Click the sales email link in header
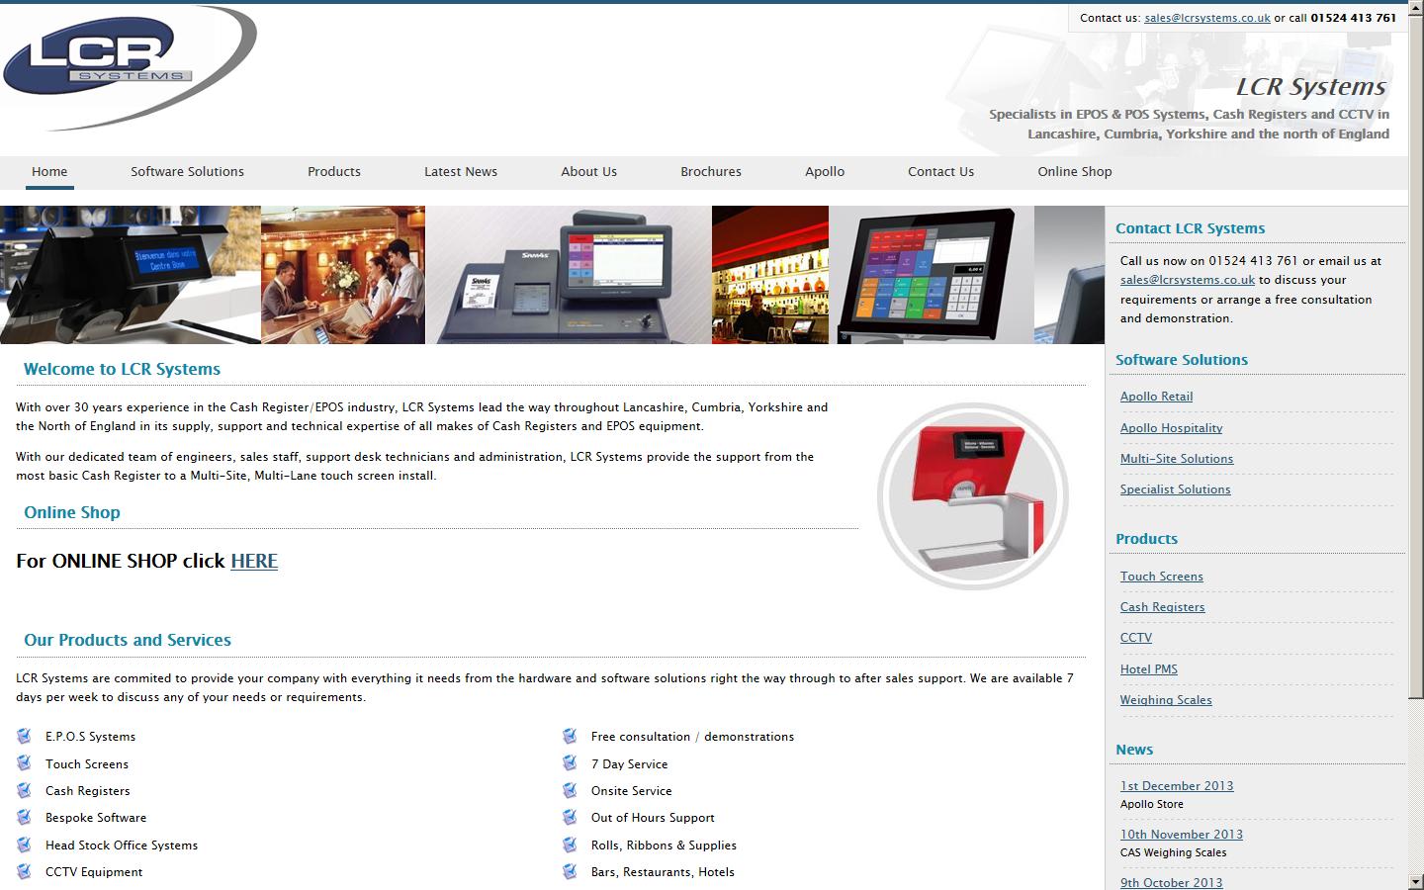This screenshot has height=890, width=1424. click(1206, 18)
